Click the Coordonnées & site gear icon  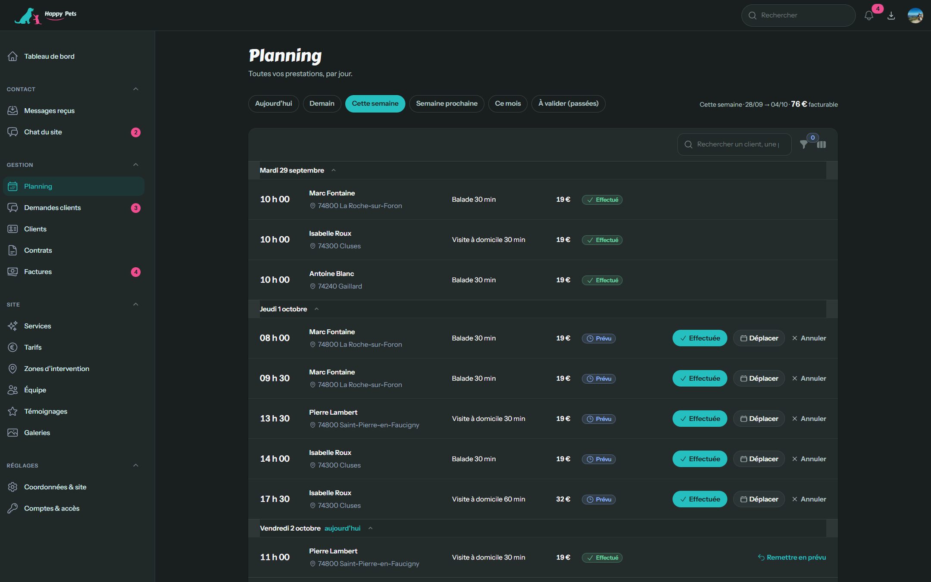coord(12,487)
